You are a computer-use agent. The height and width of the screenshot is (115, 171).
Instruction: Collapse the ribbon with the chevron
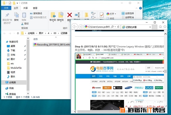point(137,8)
